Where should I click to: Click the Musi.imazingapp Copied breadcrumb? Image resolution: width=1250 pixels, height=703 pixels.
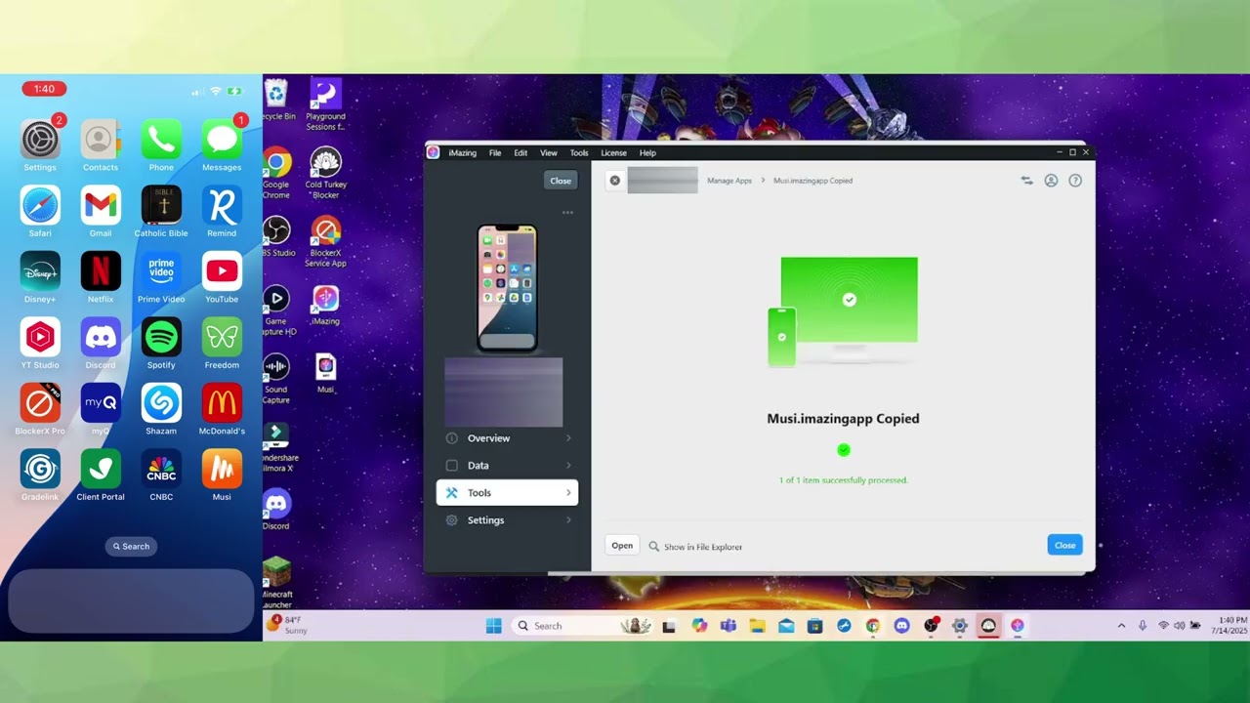pyautogui.click(x=812, y=181)
